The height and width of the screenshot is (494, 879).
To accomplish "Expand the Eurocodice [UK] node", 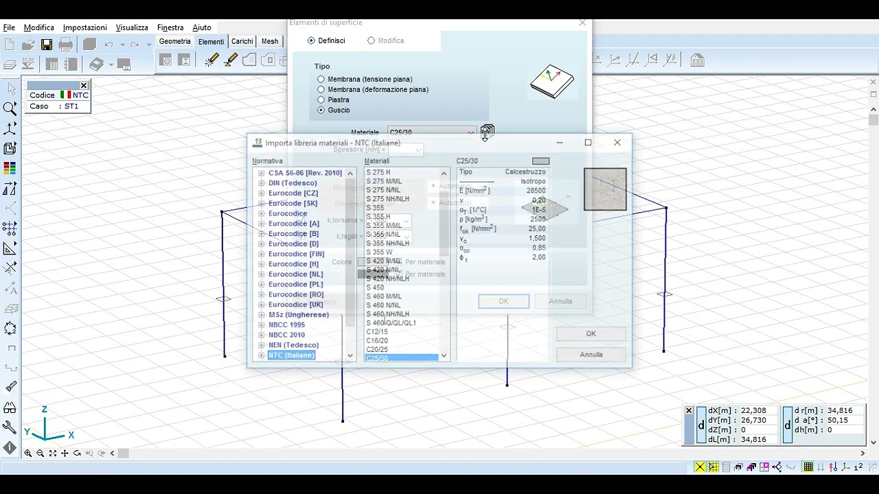I will pos(261,305).
